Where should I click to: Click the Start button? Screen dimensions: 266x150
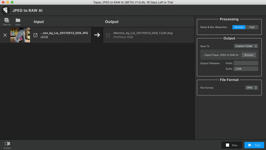tap(254, 145)
